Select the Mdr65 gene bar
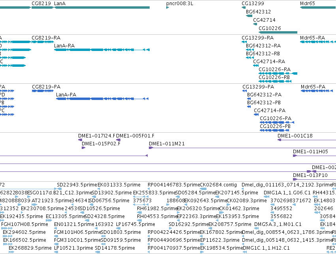Viewport: 336px width, 254px height. tap(318, 8)
